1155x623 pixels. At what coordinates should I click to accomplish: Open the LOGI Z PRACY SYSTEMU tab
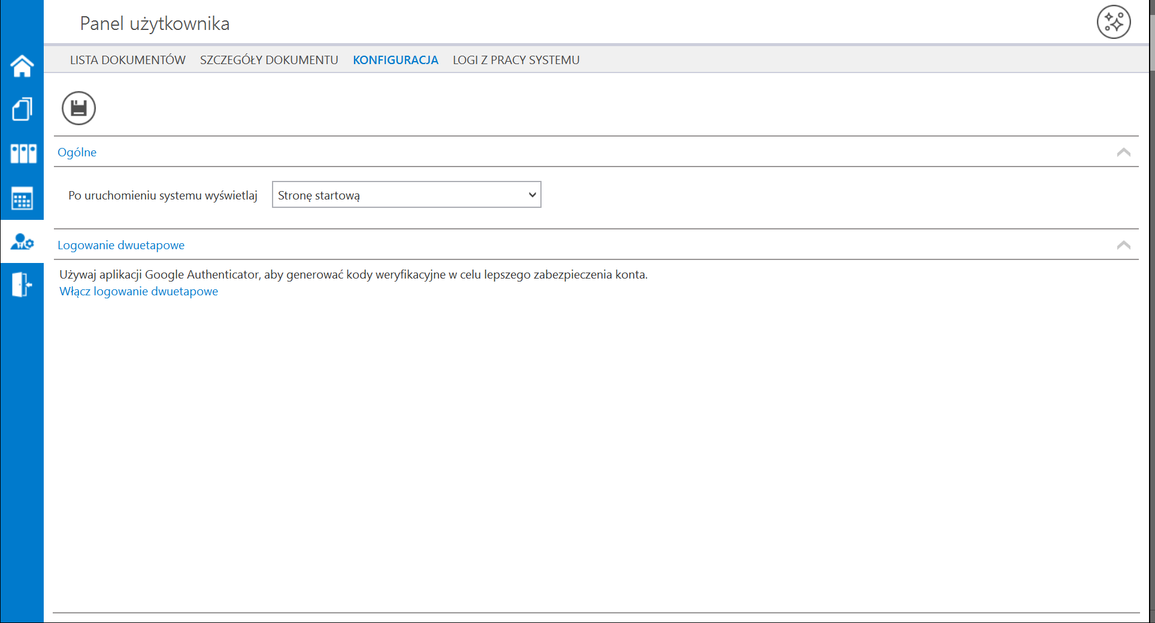point(516,60)
